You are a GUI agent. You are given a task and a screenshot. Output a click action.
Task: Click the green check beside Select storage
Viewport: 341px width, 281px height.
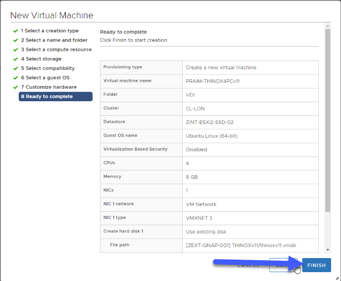point(16,59)
